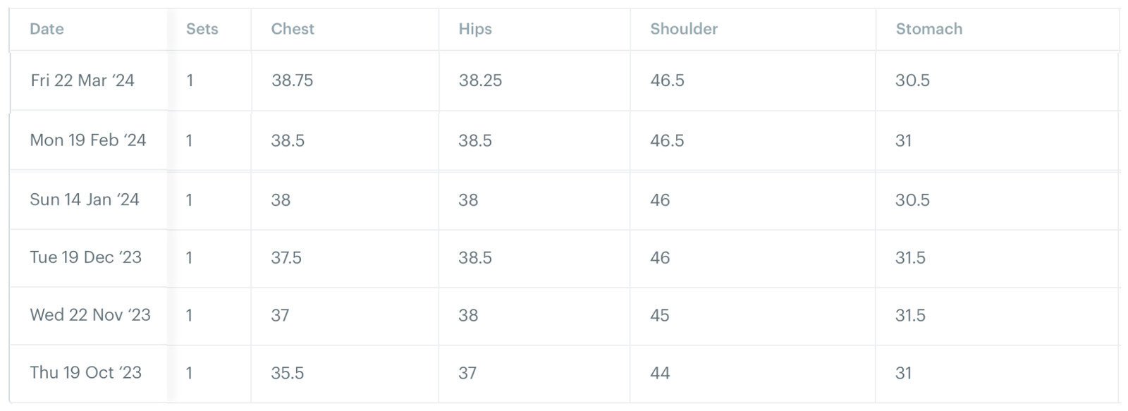Click the Hips column header

coord(475,29)
